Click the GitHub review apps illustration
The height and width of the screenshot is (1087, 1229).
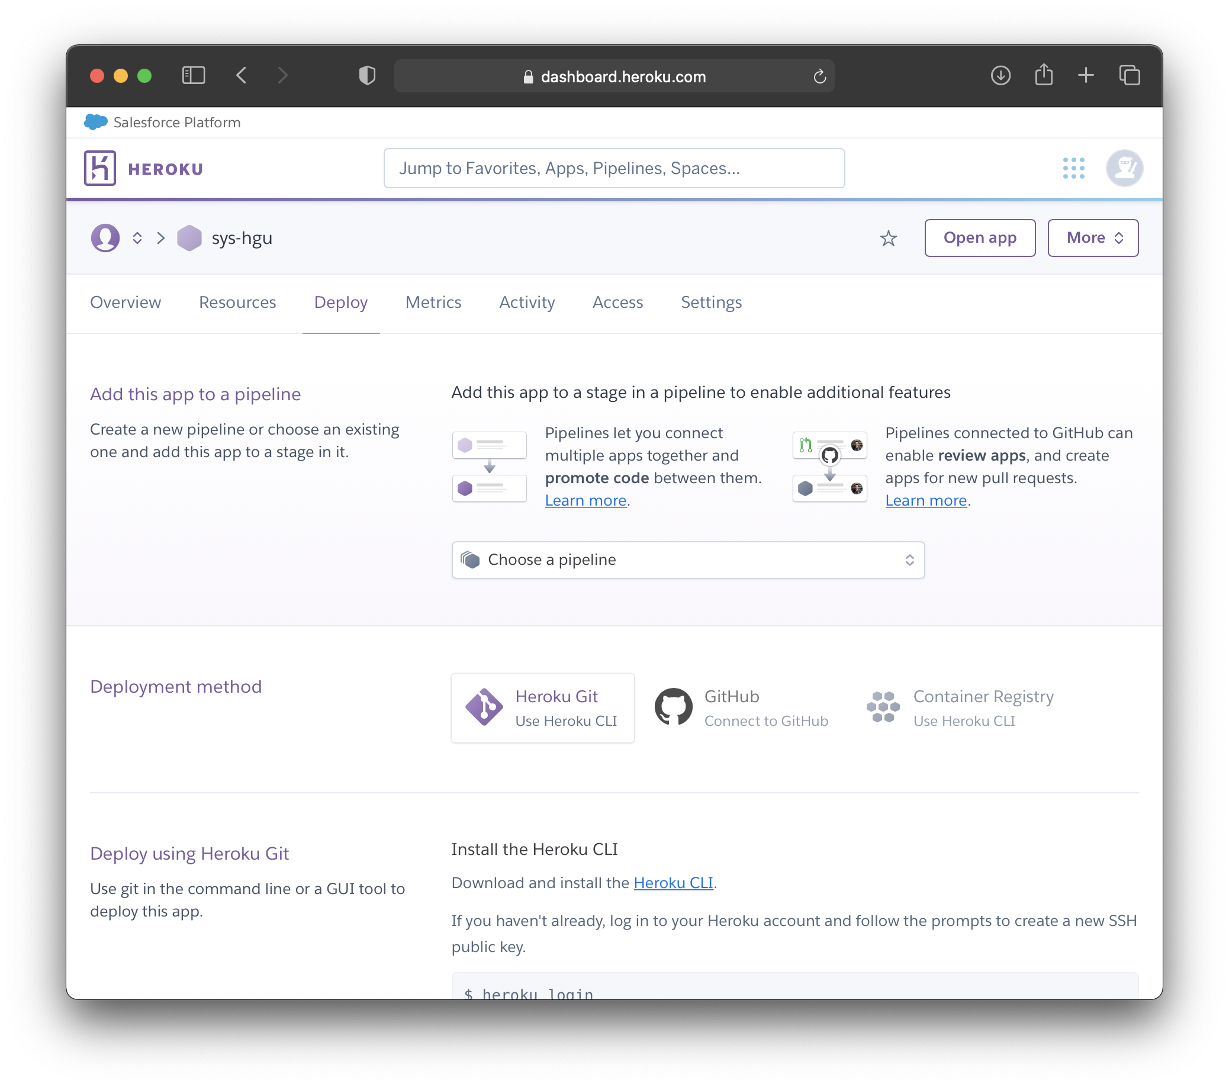pyautogui.click(x=830, y=467)
